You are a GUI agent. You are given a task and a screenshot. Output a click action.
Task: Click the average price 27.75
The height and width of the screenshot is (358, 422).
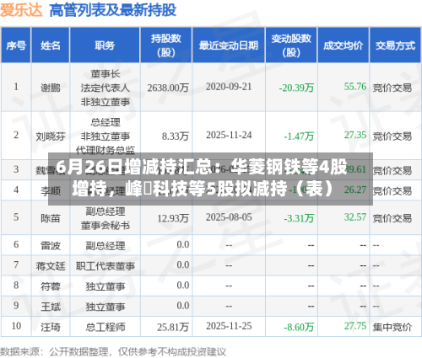[x=355, y=326]
